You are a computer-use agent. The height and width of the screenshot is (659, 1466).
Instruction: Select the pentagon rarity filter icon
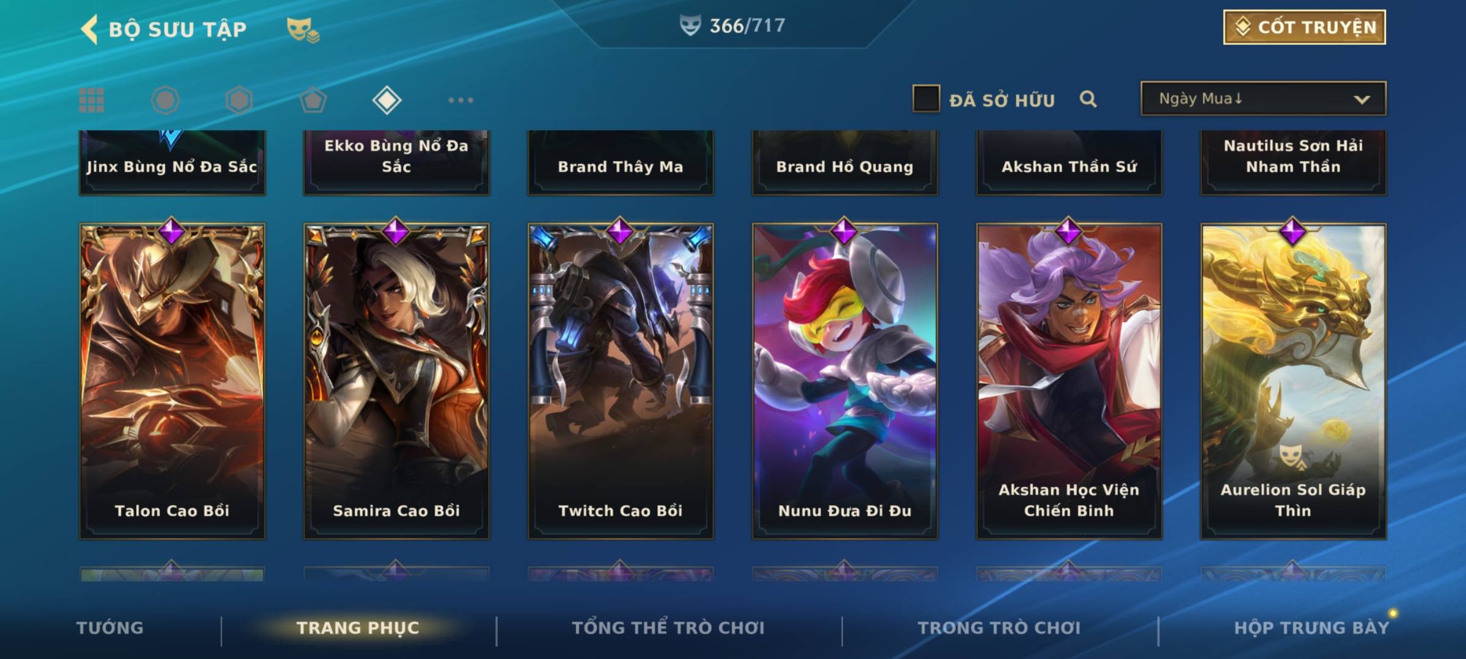coord(313,100)
